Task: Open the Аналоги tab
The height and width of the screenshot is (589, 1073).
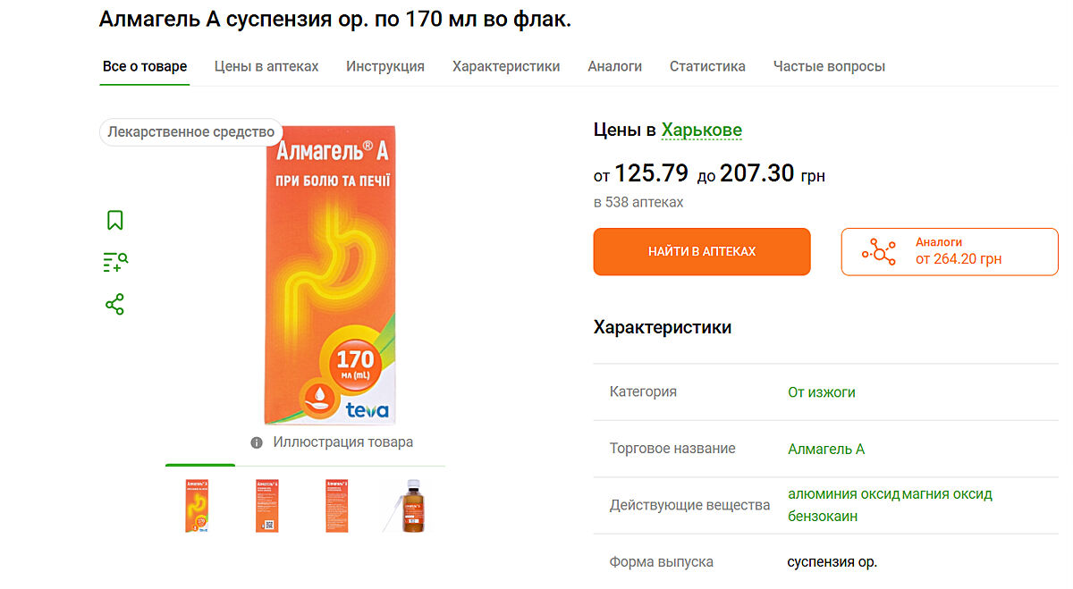Action: click(615, 66)
